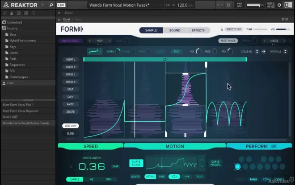Click the magnifier search icon in header
This screenshot has width=295, height=185.
tap(51, 5)
